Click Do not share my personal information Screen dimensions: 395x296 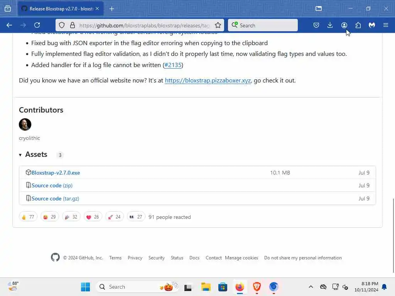point(303,258)
